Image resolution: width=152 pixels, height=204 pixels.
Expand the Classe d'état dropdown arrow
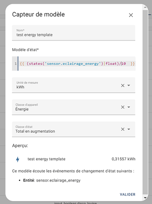tap(129, 129)
